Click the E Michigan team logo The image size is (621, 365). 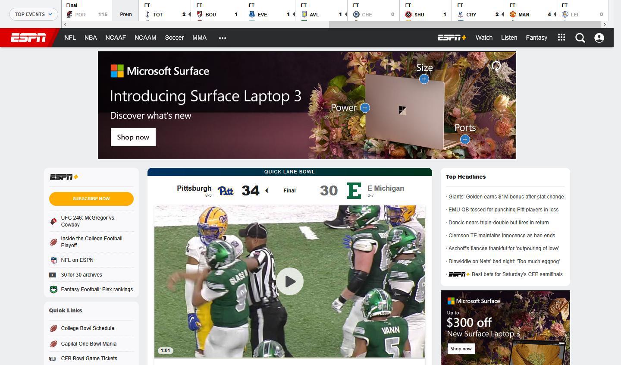click(354, 190)
